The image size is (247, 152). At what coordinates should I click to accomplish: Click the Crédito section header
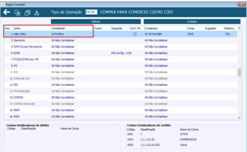(192, 21)
